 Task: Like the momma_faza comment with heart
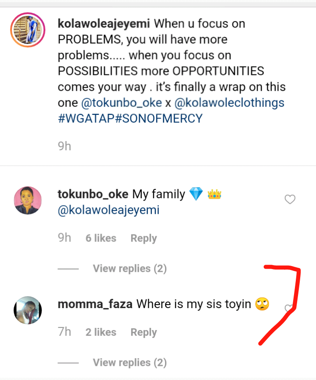pos(288,309)
